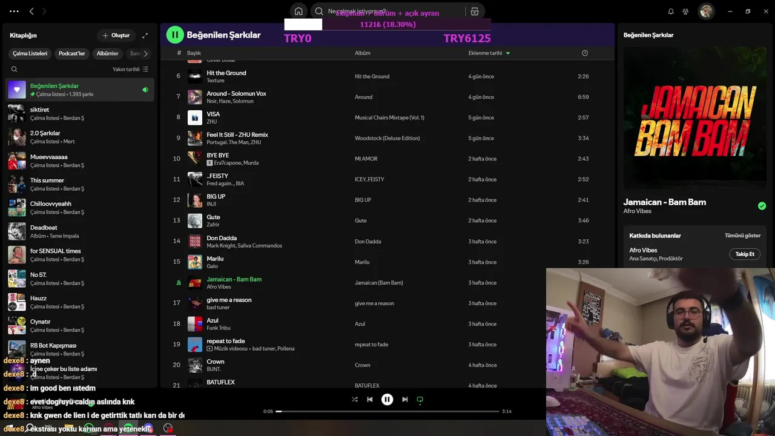Open the Fred again.. artist link
The image size is (775, 436).
pos(219,183)
